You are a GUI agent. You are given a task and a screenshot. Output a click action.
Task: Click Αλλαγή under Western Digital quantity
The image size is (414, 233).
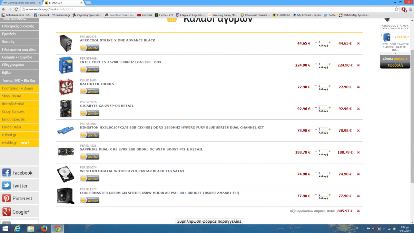coord(323,176)
